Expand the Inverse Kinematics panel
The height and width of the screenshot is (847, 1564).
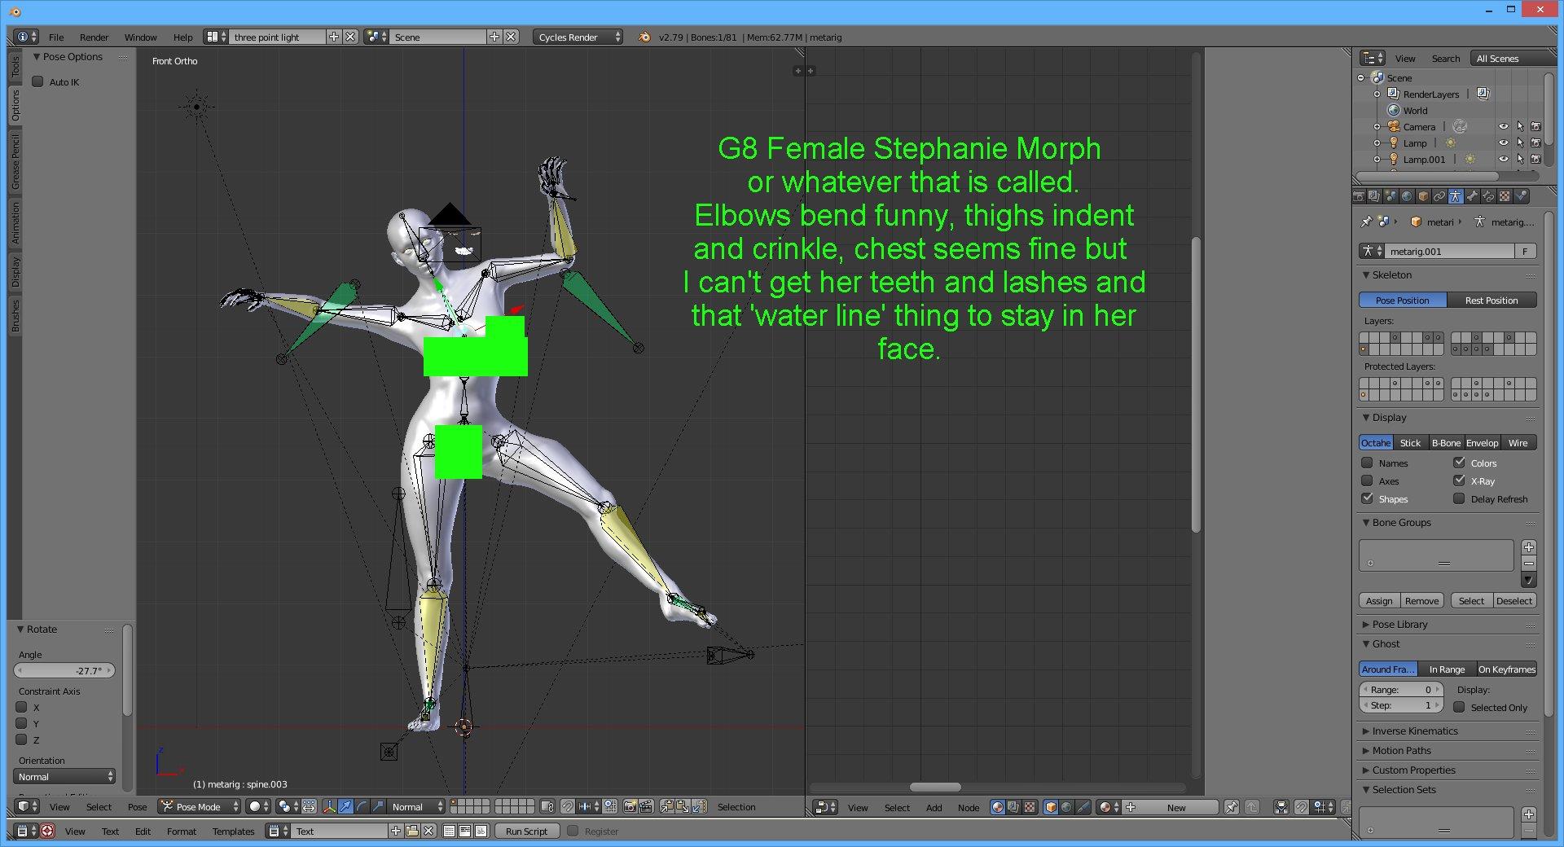1415,731
